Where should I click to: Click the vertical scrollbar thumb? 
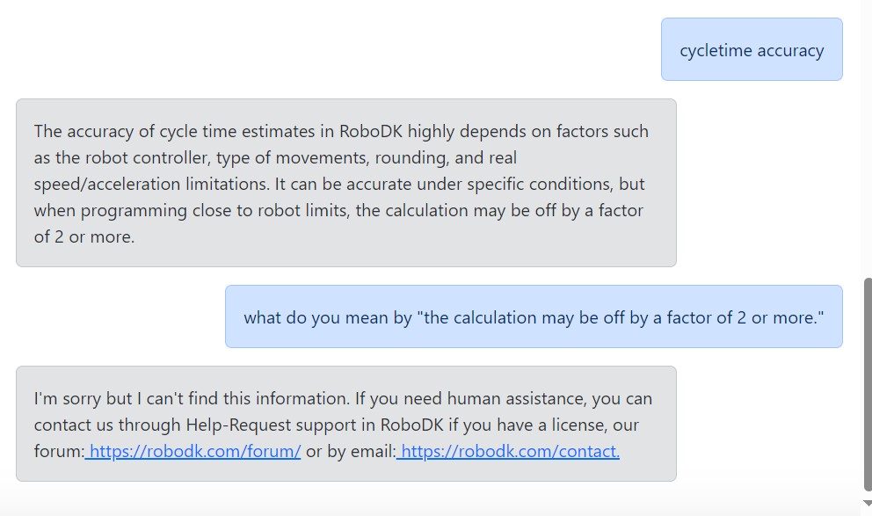click(867, 382)
